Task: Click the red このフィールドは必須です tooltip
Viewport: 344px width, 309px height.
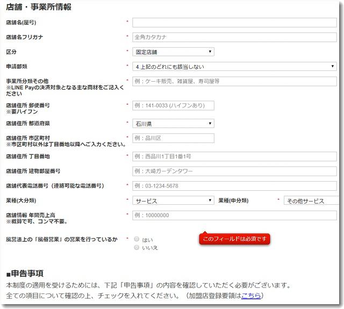Action: click(x=234, y=238)
